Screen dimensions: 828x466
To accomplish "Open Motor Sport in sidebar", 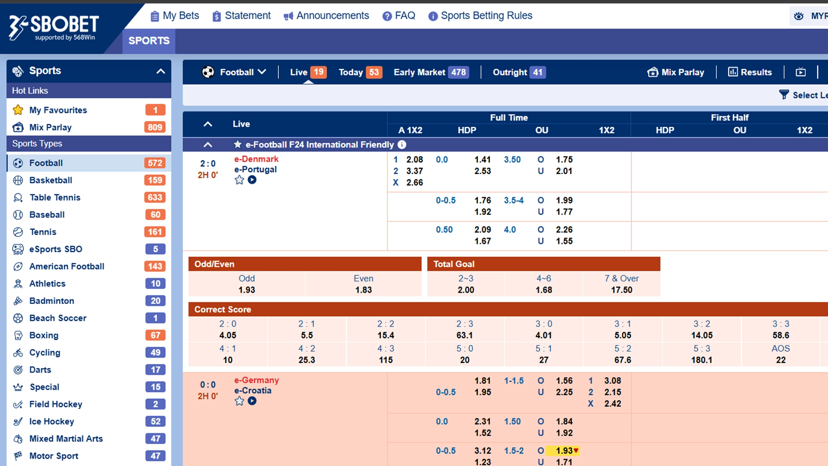I will pyautogui.click(x=89, y=456).
